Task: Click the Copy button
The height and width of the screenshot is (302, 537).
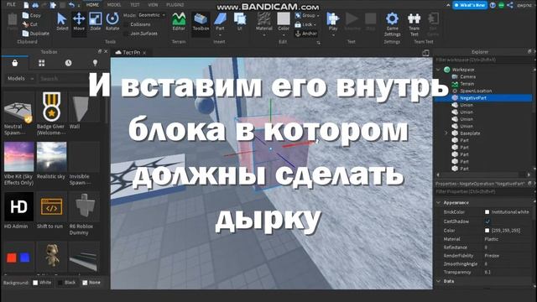Action: (32, 15)
